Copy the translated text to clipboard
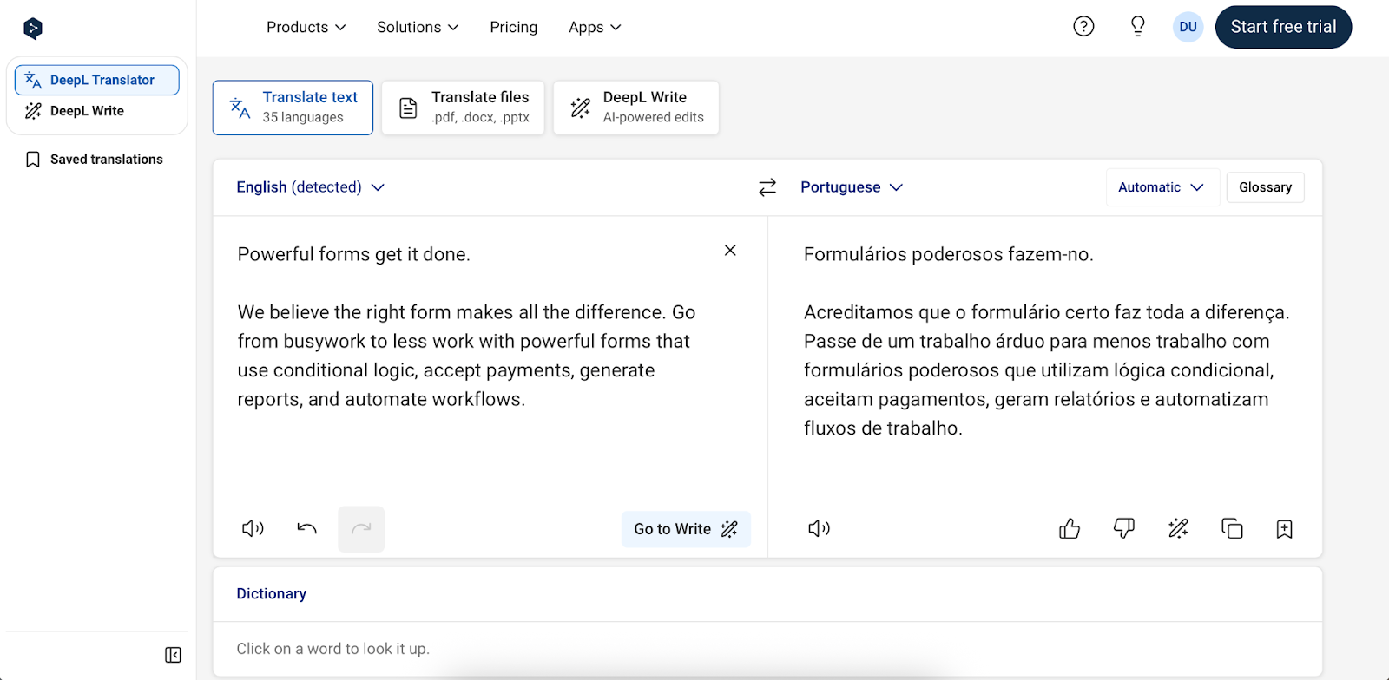 click(1232, 528)
